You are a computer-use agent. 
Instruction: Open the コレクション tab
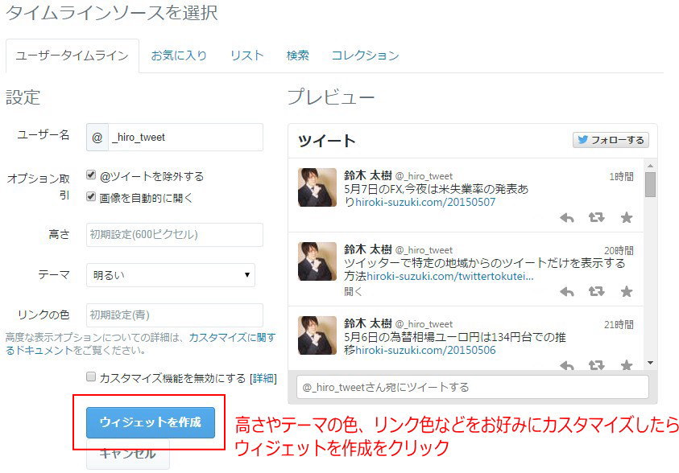coord(365,56)
